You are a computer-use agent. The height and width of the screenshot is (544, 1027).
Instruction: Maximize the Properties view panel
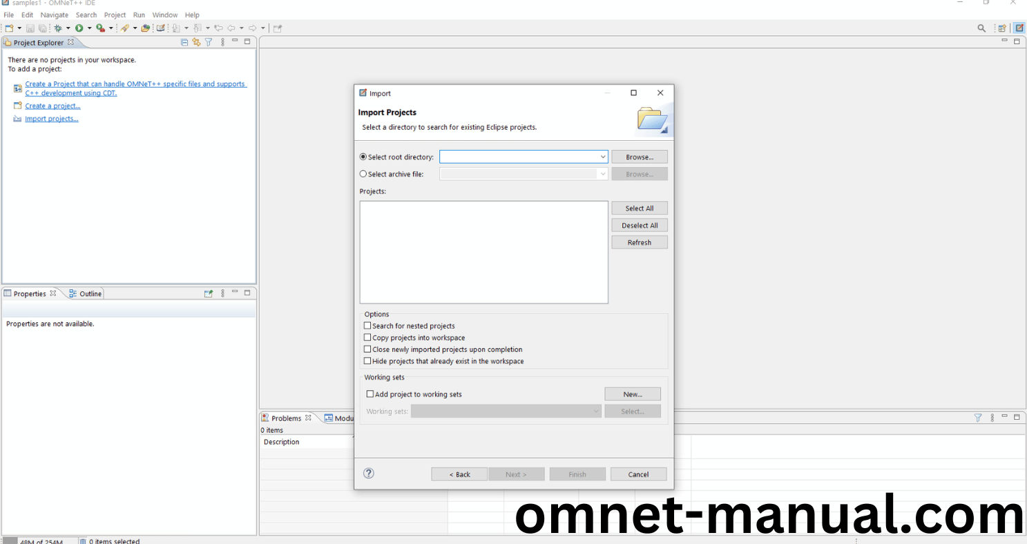(247, 293)
